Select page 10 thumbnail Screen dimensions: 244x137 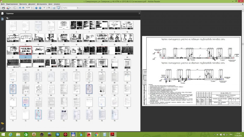(x=127, y=25)
